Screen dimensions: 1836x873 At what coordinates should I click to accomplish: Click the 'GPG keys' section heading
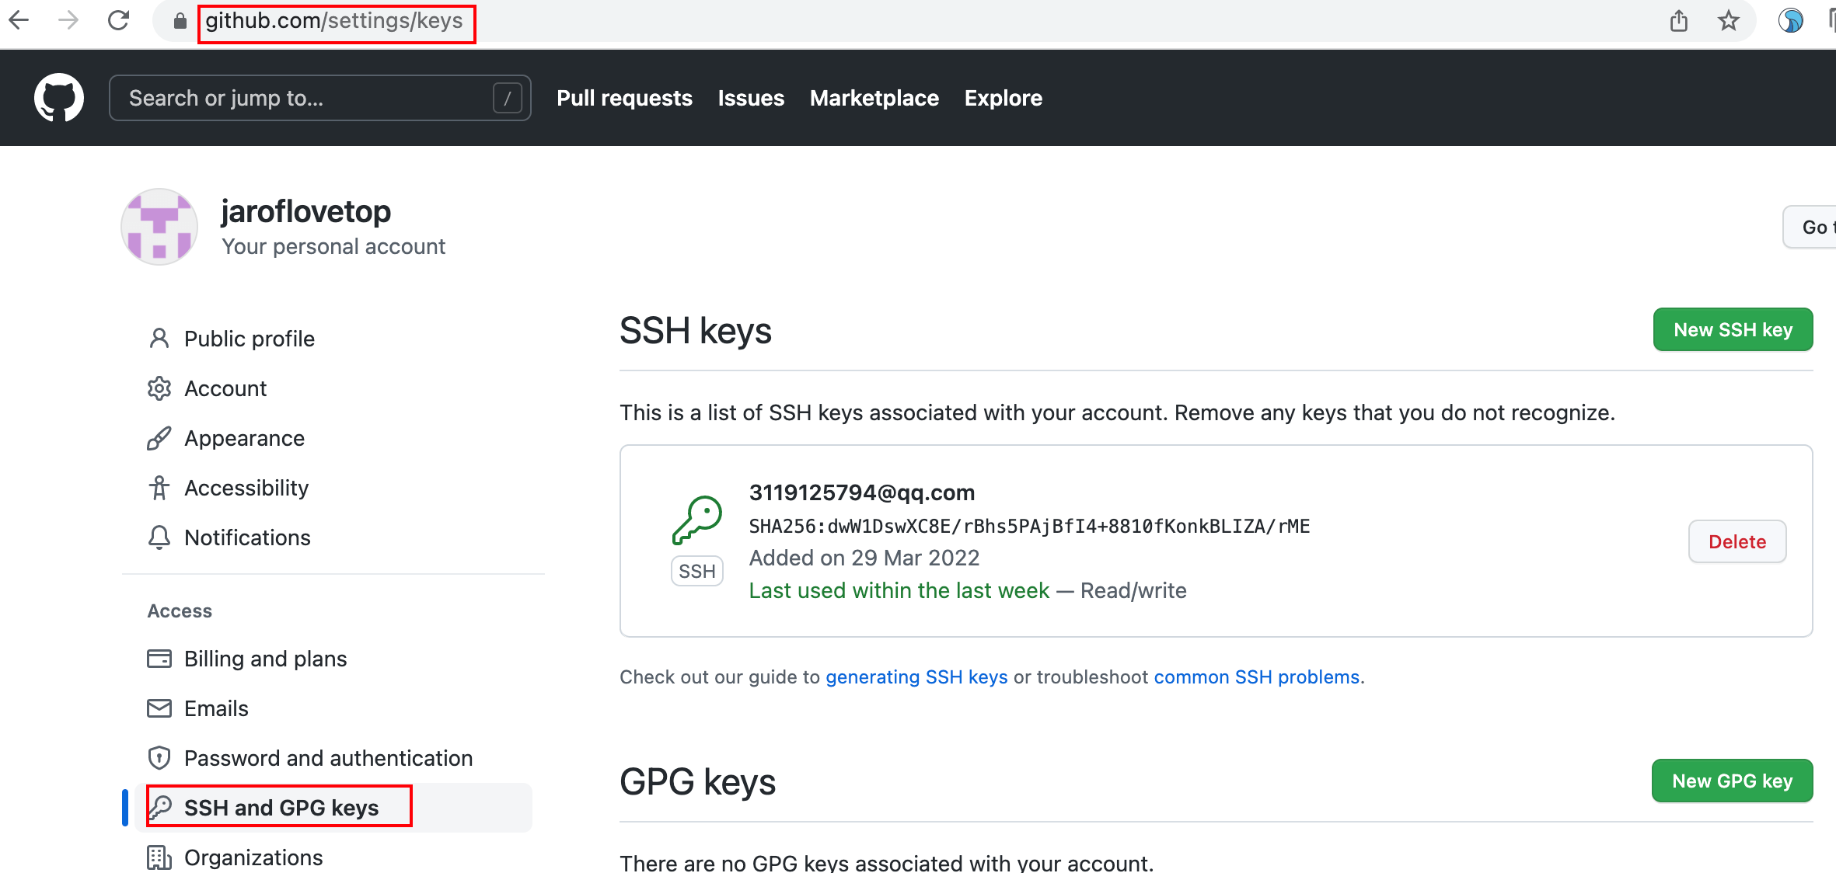(x=697, y=781)
